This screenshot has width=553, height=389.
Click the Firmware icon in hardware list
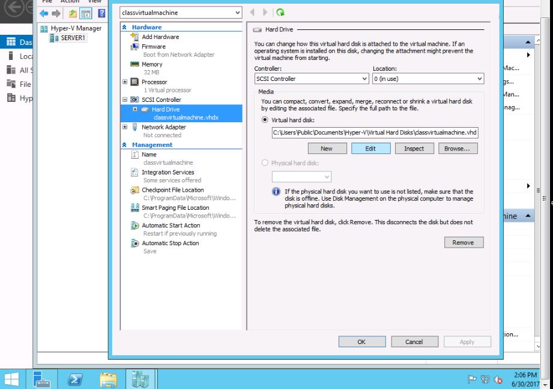134,47
